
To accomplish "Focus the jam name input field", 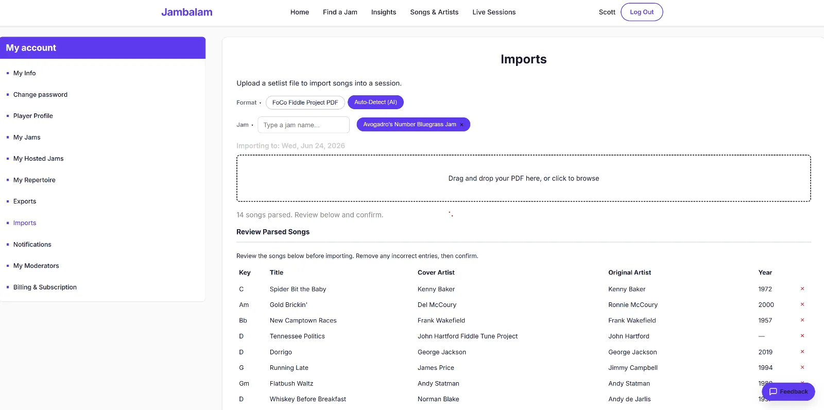I will (x=303, y=125).
